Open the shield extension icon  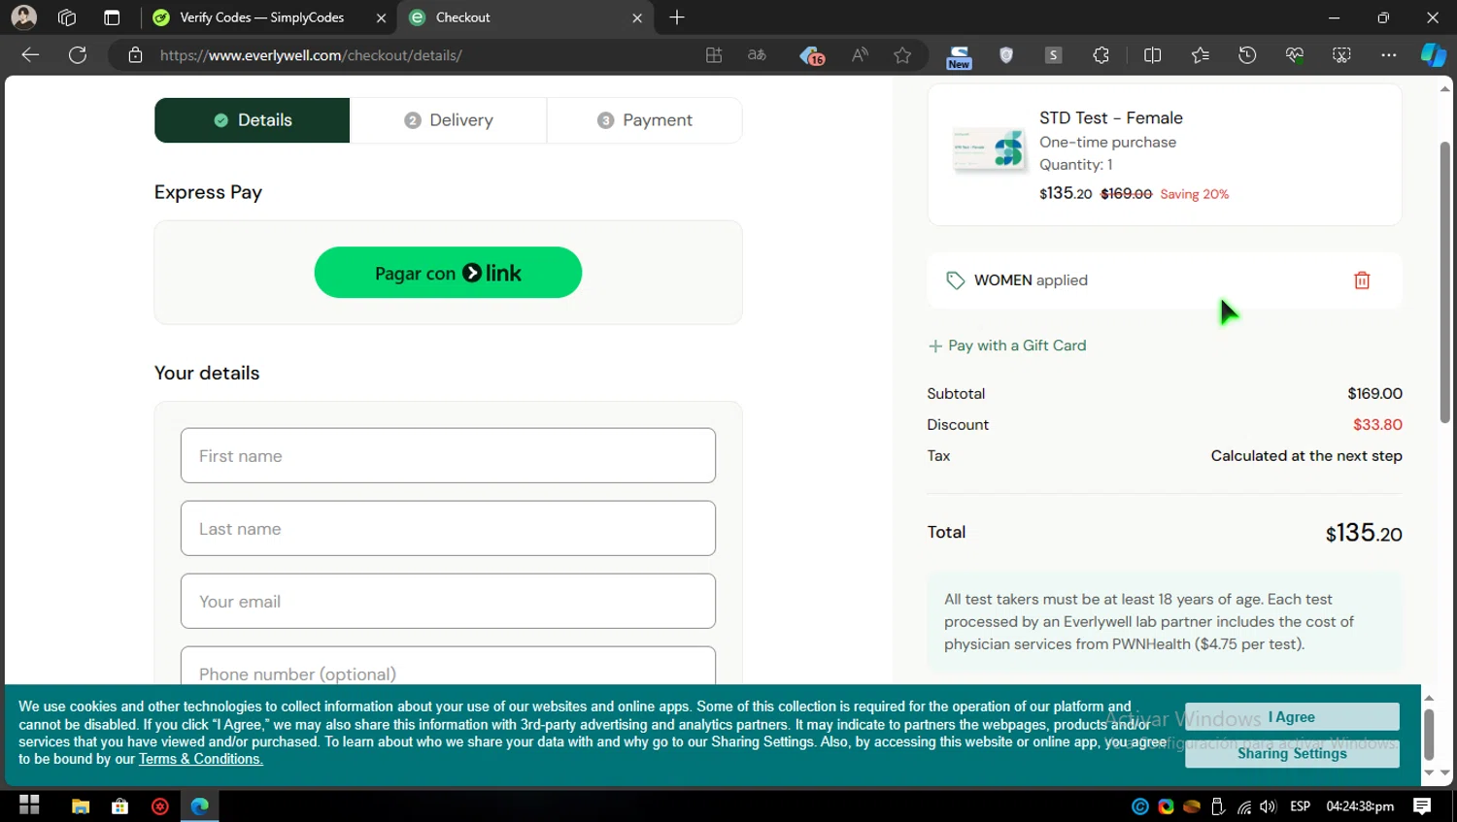pyautogui.click(x=1006, y=55)
